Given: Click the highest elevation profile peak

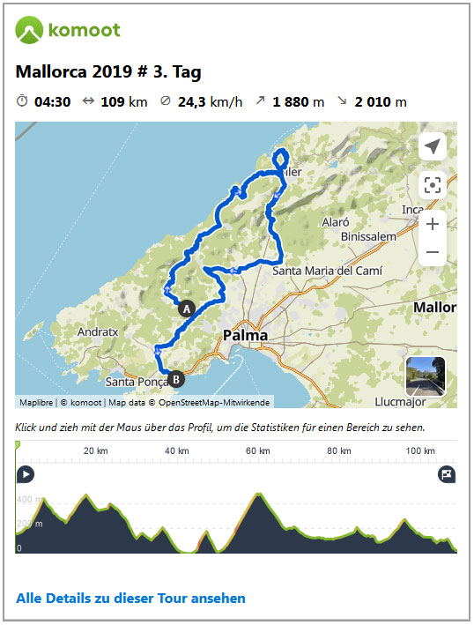Looking at the screenshot, I should (x=259, y=495).
